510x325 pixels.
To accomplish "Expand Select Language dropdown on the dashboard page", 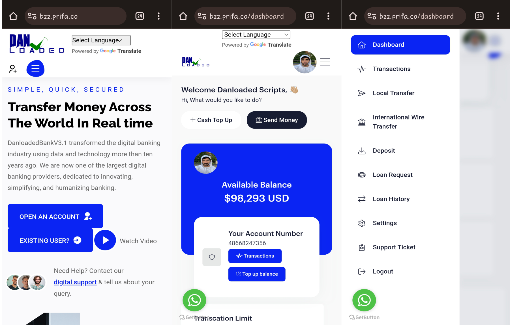I will coord(256,35).
